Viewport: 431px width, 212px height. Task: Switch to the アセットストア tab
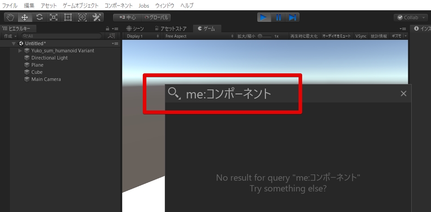coord(171,29)
